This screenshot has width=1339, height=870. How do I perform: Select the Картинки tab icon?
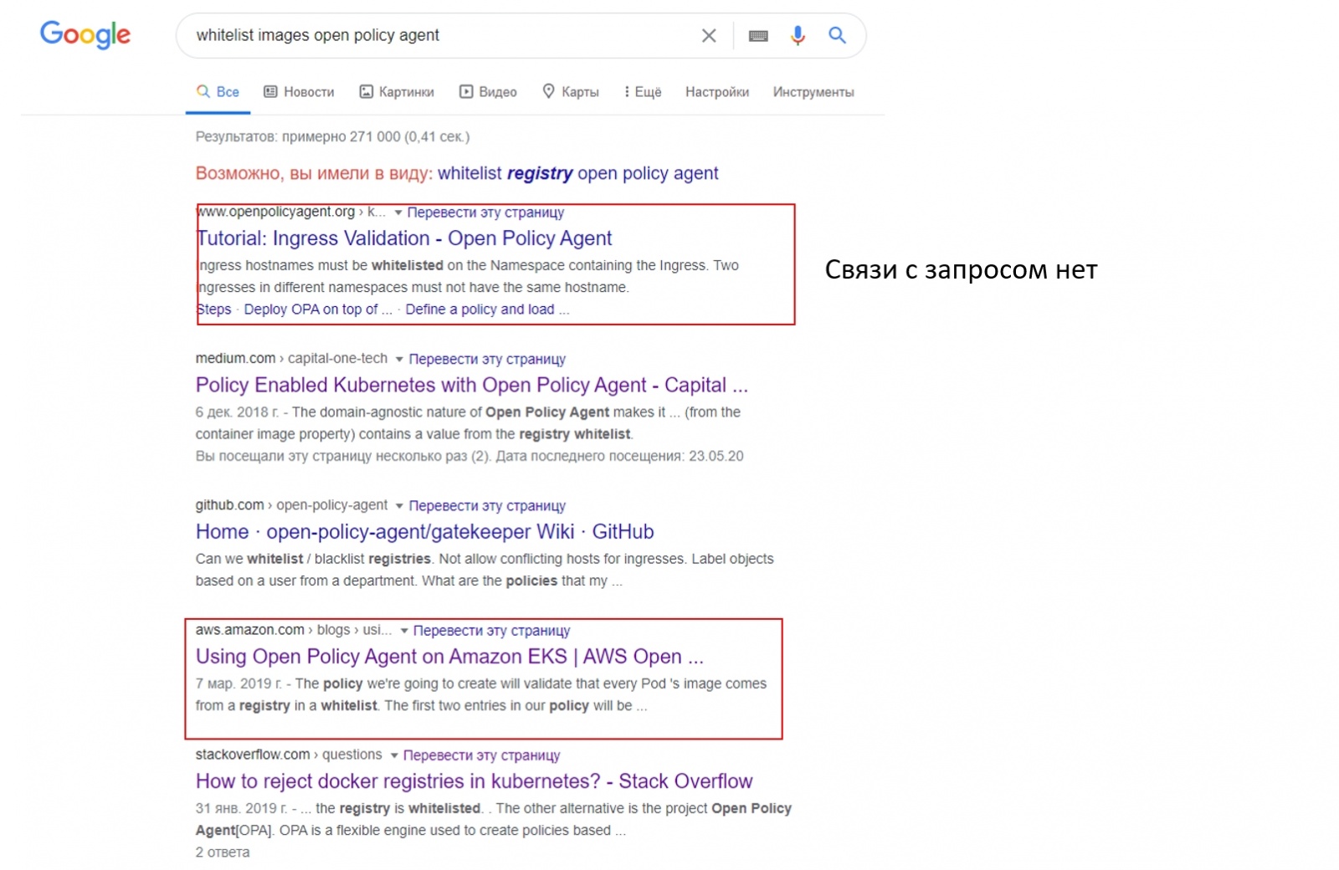[368, 91]
